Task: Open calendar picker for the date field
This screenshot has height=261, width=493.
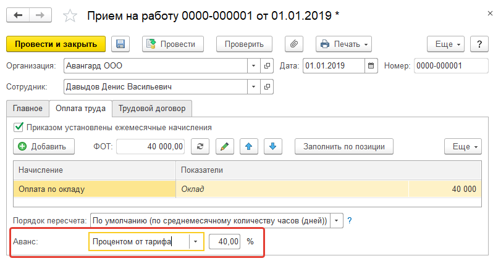Action: pos(371,65)
